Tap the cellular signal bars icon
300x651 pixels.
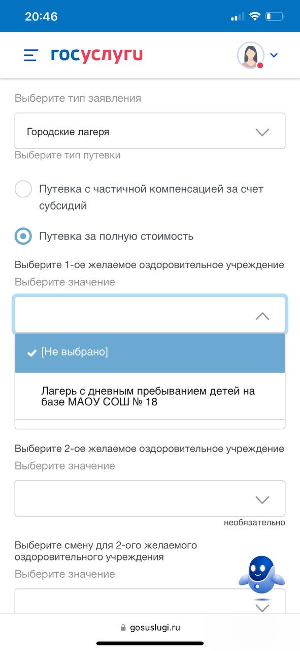coord(238,17)
